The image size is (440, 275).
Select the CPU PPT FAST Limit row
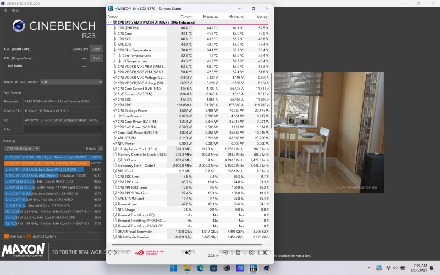point(188,188)
